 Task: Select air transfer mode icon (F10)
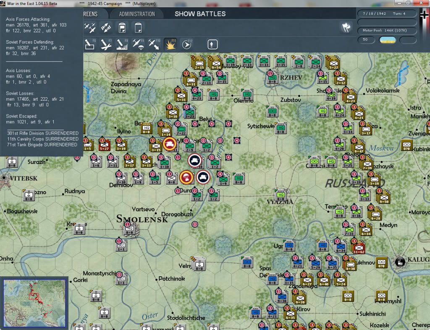[x=154, y=44]
